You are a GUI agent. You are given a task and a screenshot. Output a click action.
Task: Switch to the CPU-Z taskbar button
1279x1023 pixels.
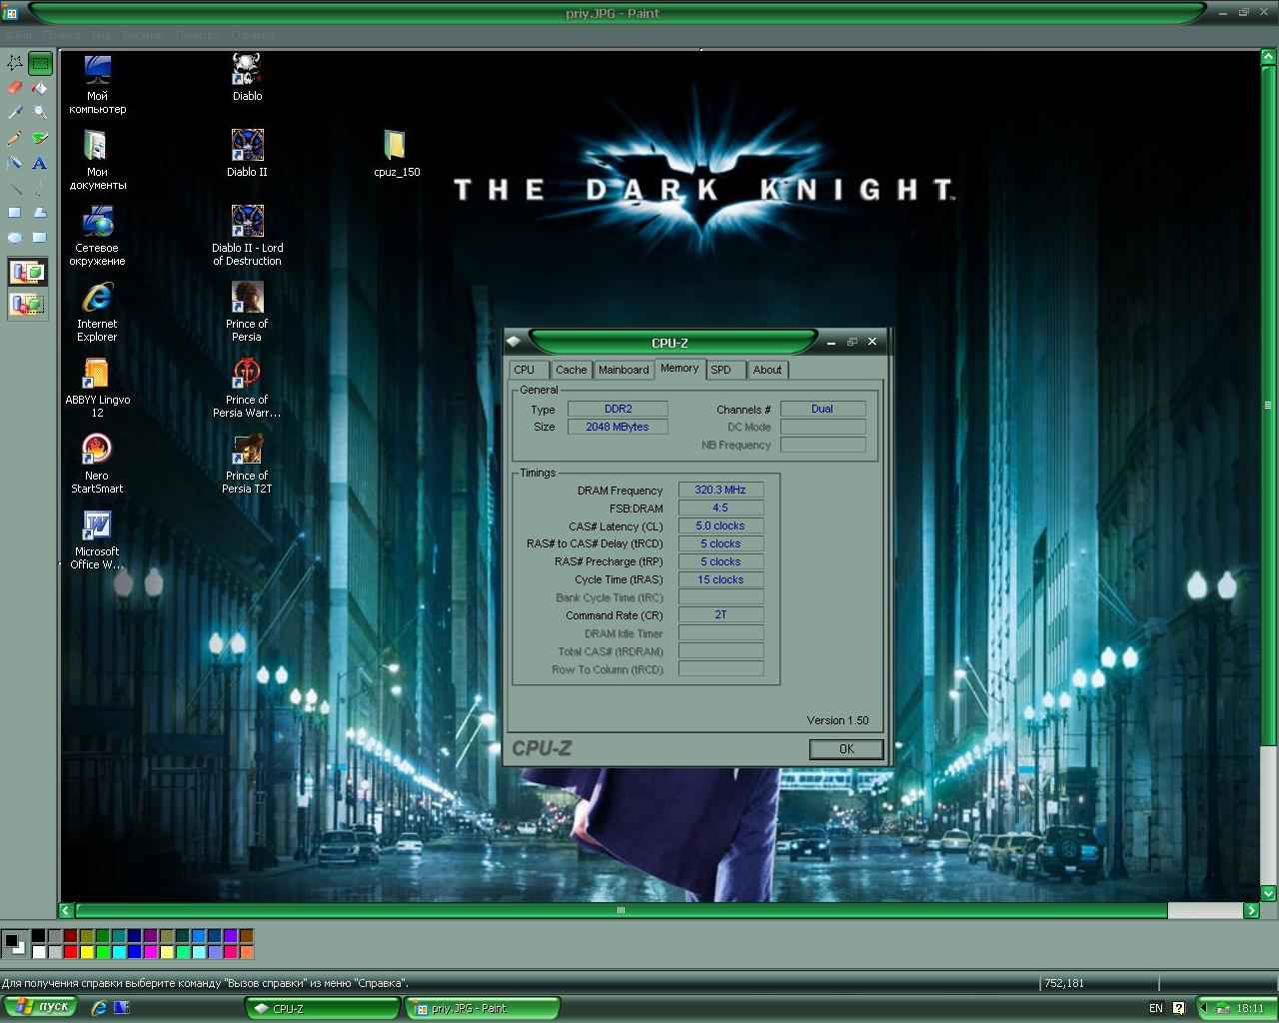coord(323,1008)
